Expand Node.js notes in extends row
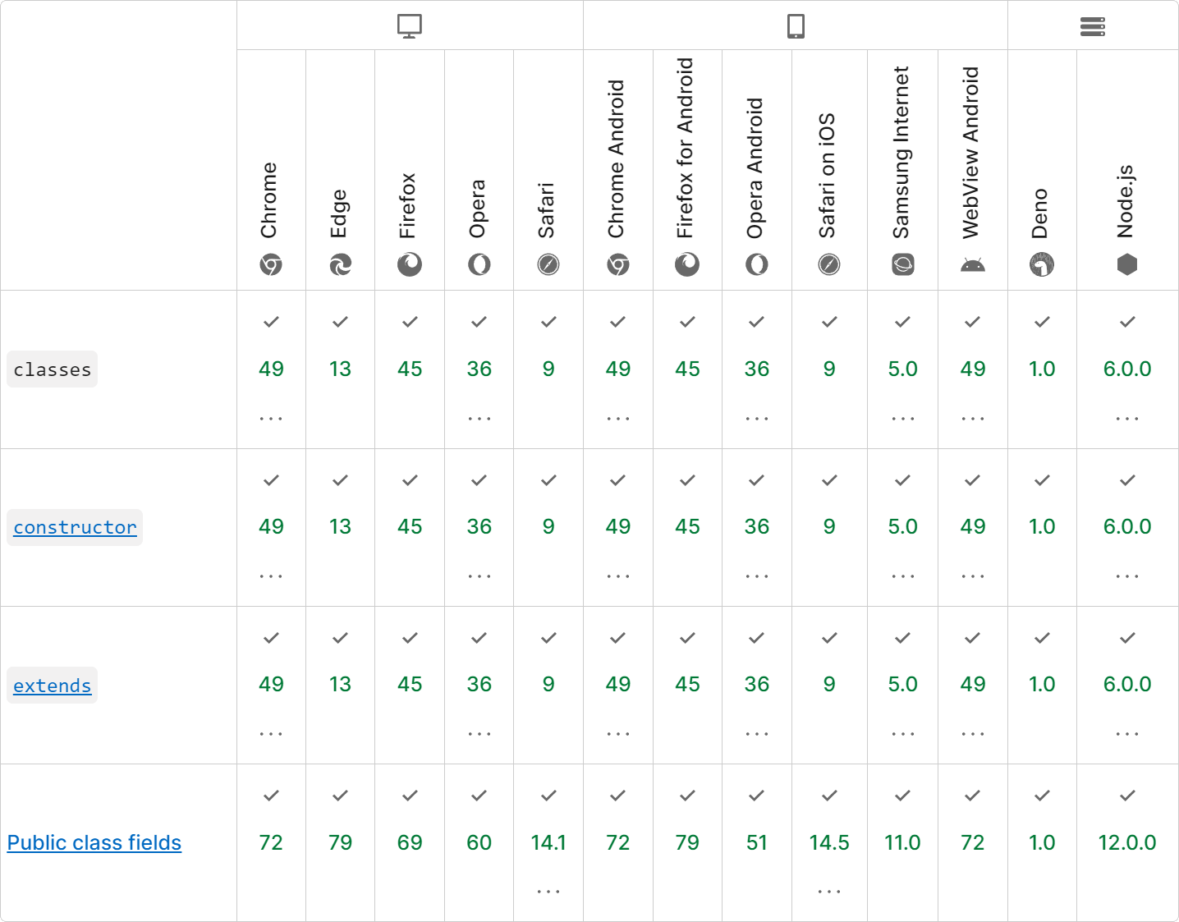Image resolution: width=1179 pixels, height=922 pixels. click(x=1127, y=734)
